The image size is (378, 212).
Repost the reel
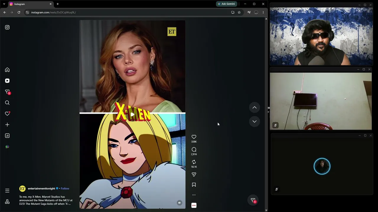[194, 162]
